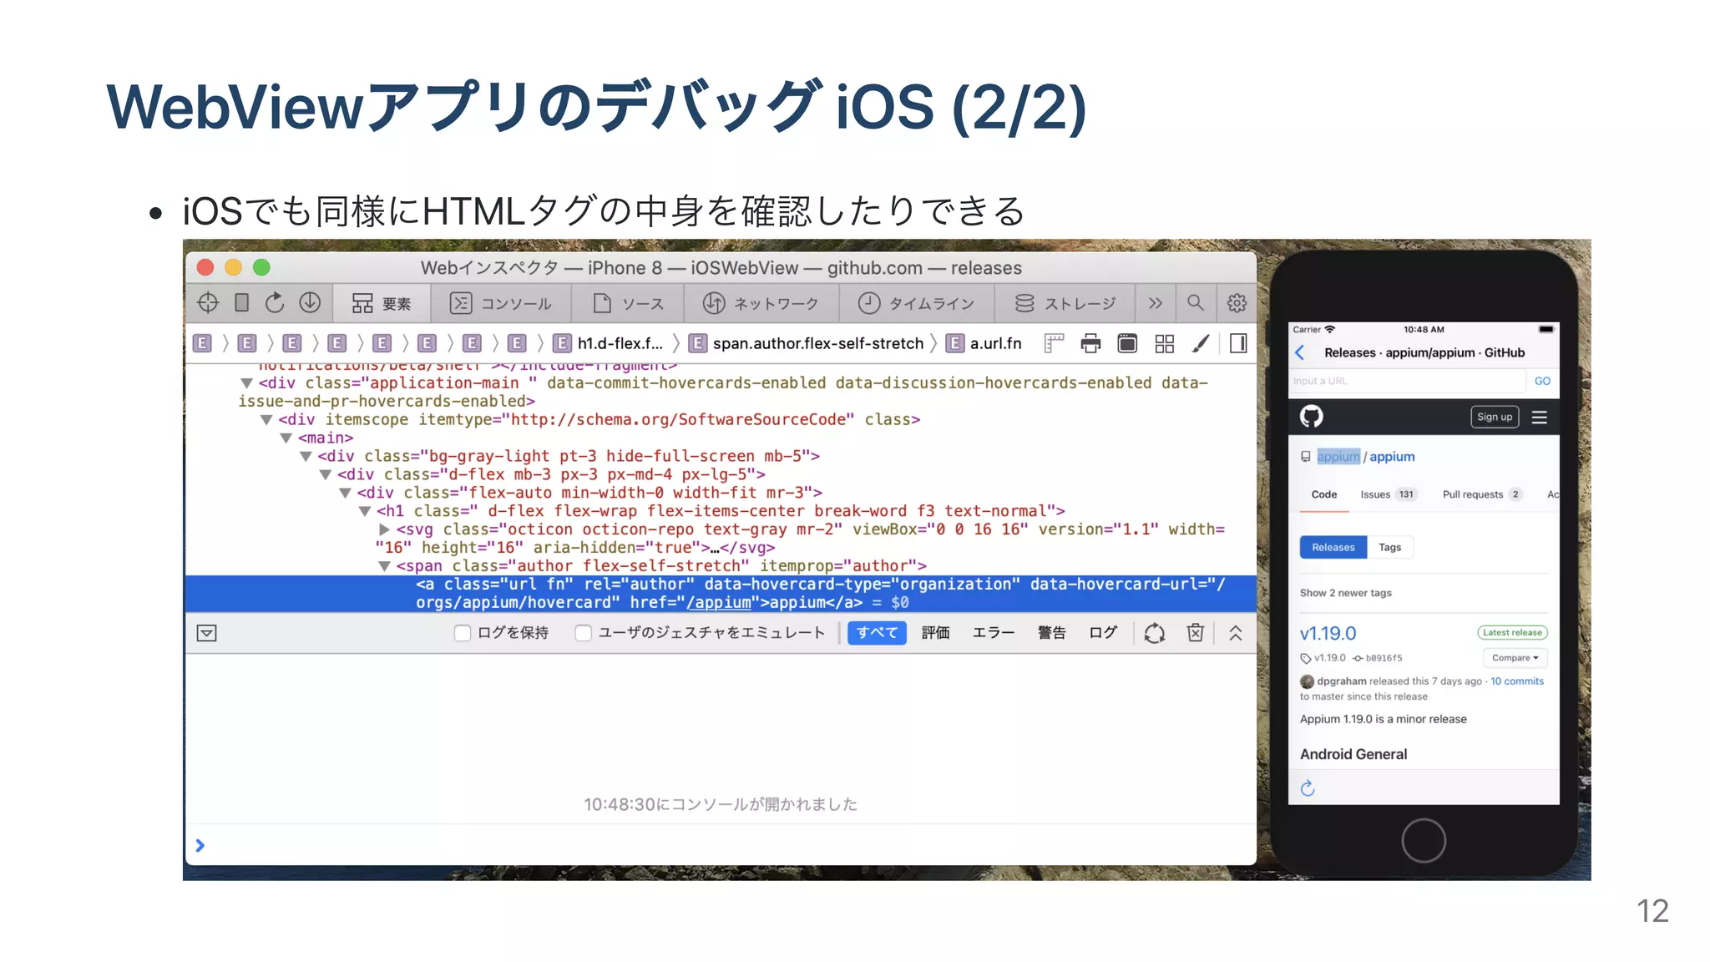The image size is (1710, 962).
Task: Click the h1.d-flex.f... breadcrumb
Action: tap(609, 343)
